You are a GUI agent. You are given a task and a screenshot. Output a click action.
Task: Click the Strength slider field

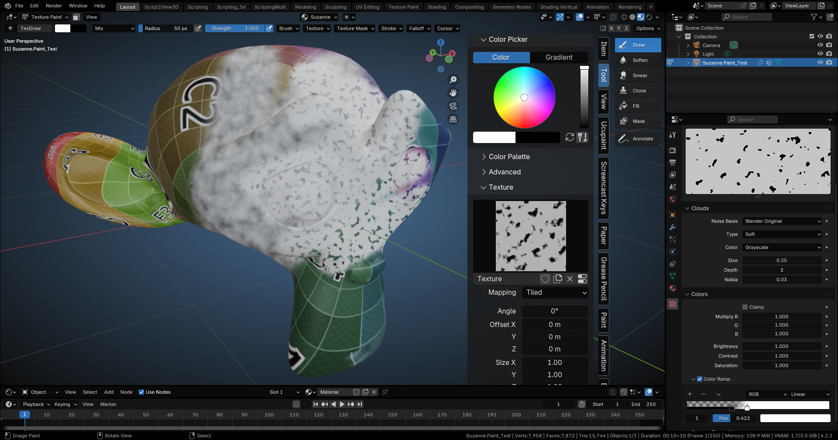pyautogui.click(x=235, y=28)
